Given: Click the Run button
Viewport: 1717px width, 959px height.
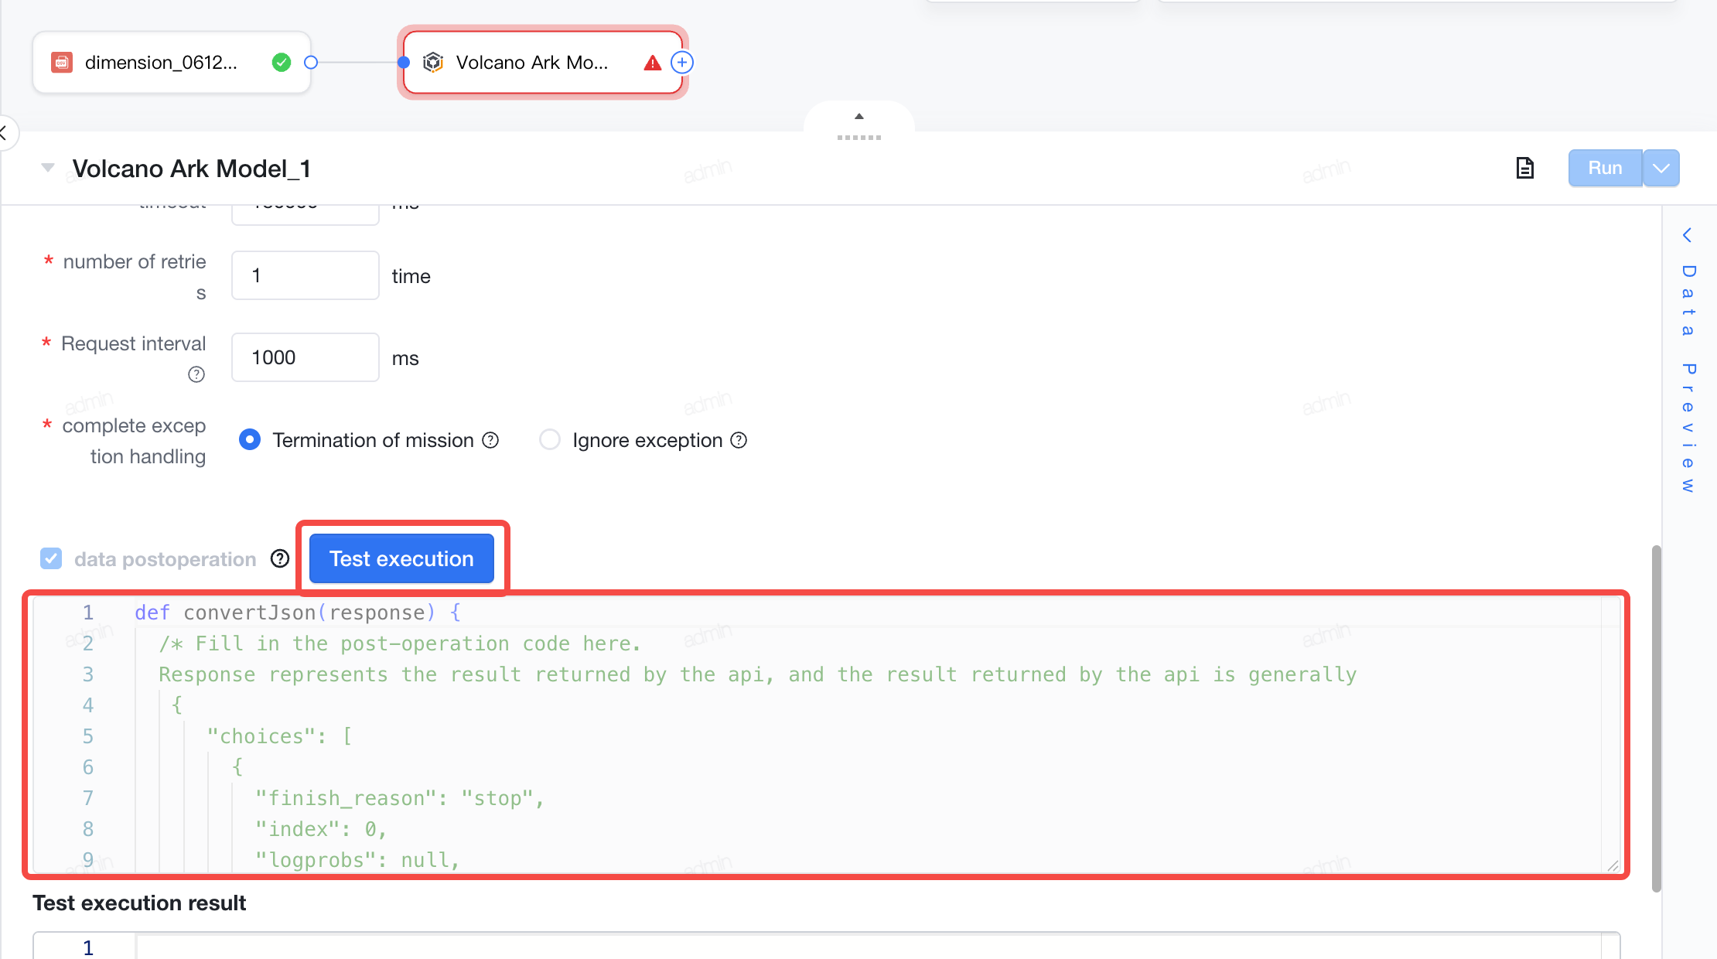Looking at the screenshot, I should click(1605, 168).
